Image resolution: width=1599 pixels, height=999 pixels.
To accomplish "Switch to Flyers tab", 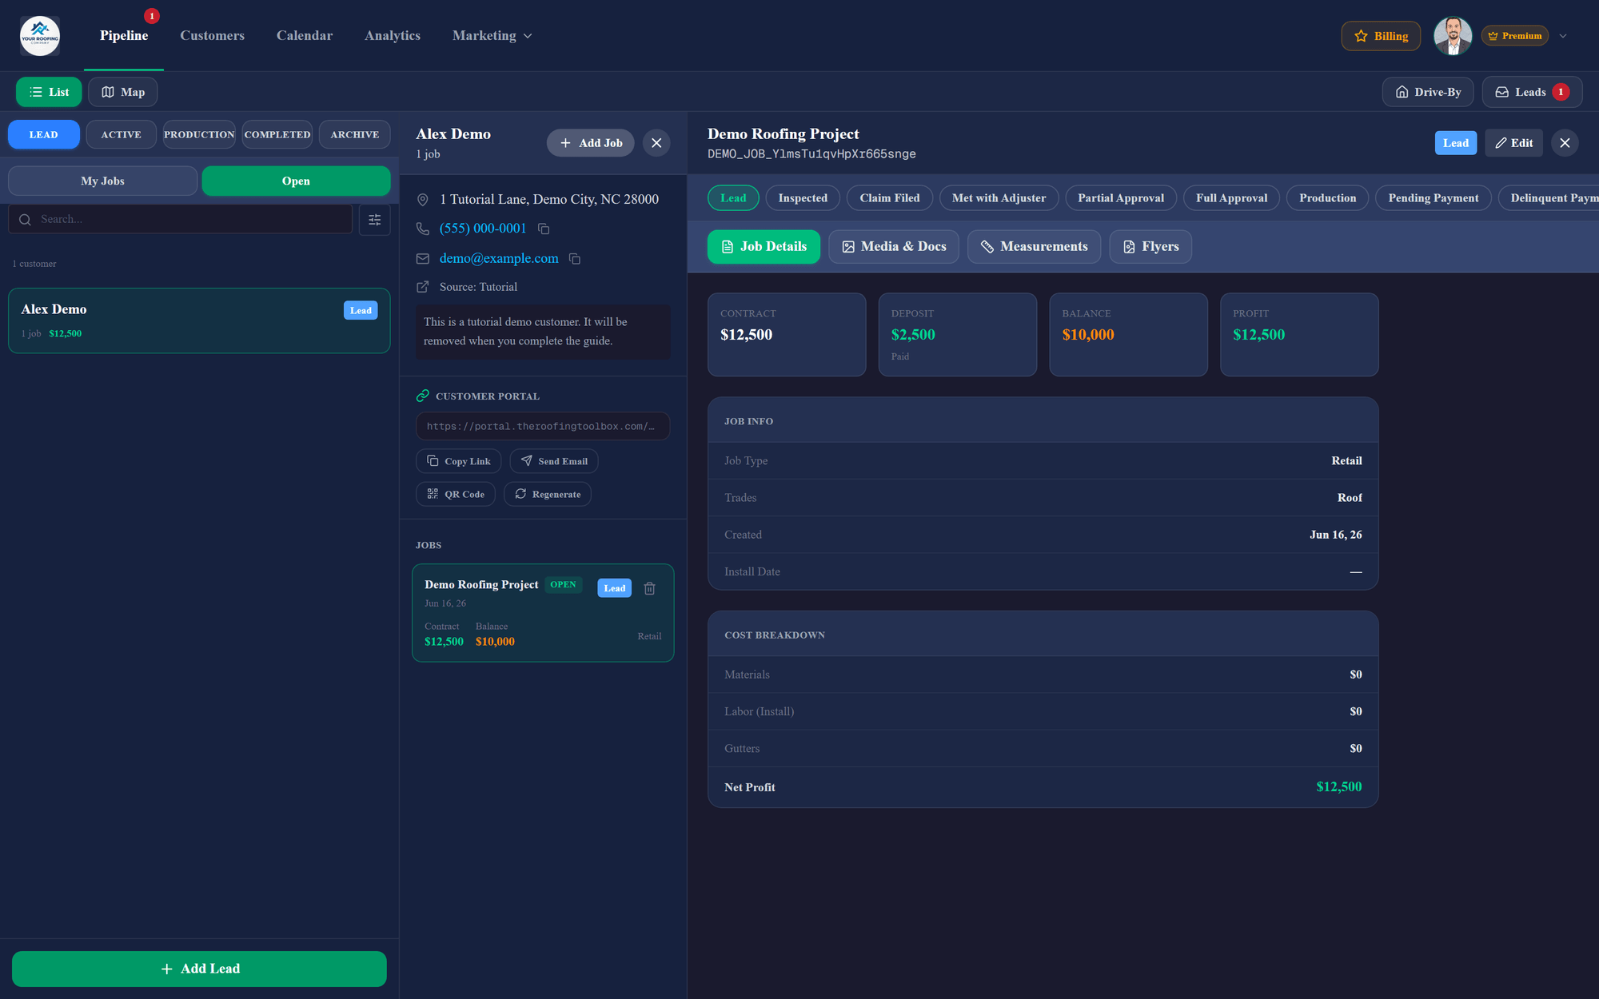I will [x=1150, y=247].
